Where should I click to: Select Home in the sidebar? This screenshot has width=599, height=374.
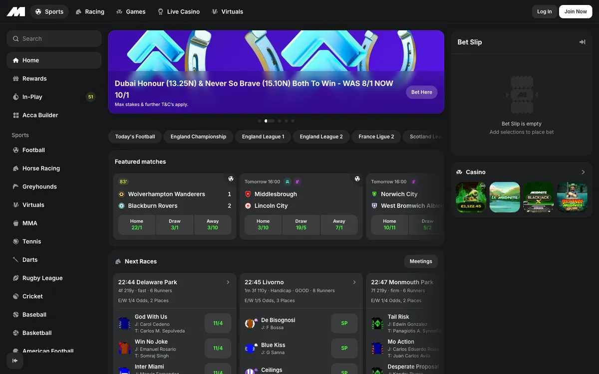point(54,60)
